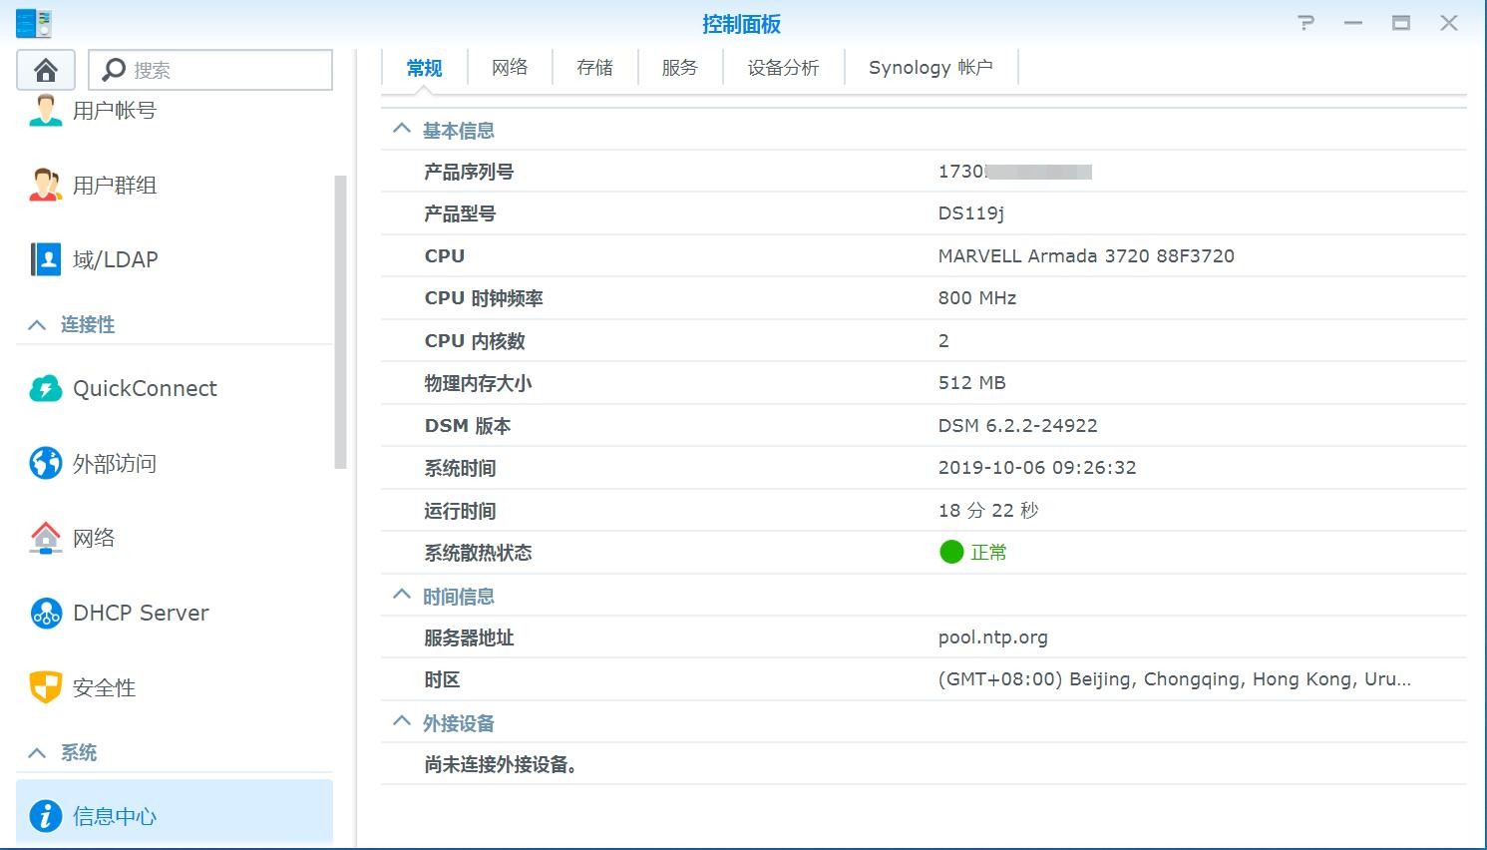Open the DHCP Server icon
1487x850 pixels.
pos(46,613)
